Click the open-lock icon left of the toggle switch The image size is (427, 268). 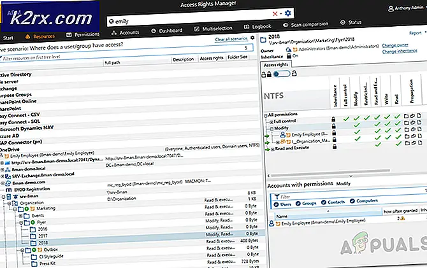264,74
